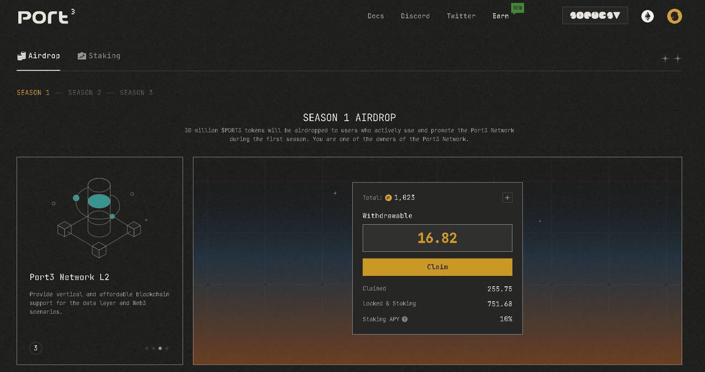This screenshot has width=705, height=372.
Task: Click the Staking tab icon
Action: tap(82, 56)
